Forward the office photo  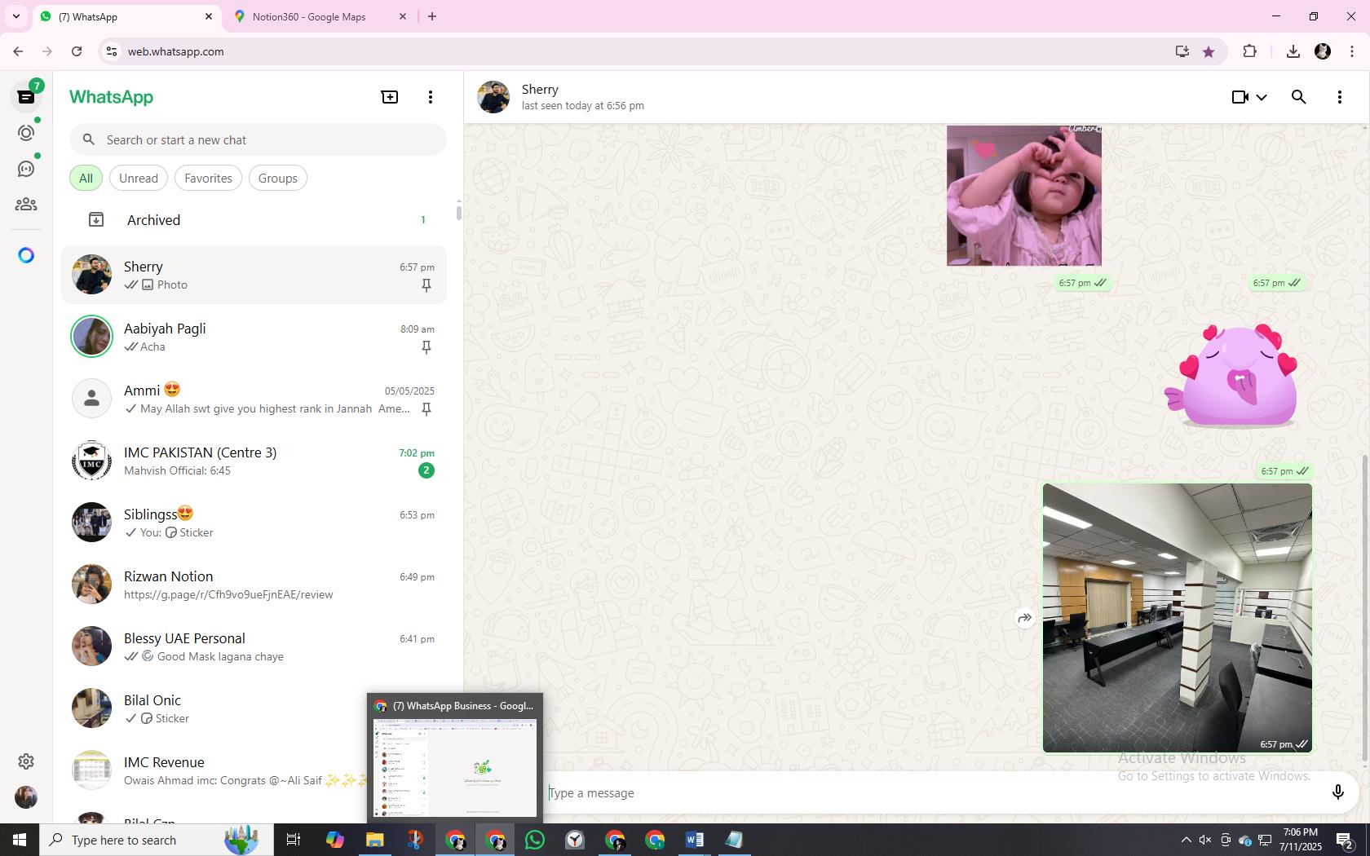pyautogui.click(x=1024, y=618)
